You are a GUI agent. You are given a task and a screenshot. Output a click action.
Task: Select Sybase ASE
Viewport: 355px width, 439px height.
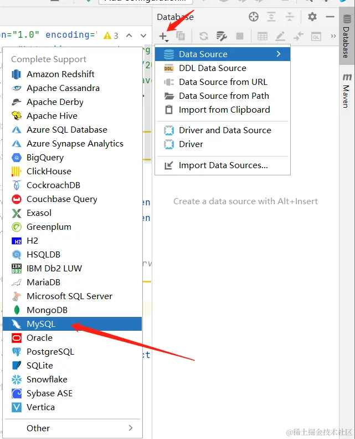pos(73,393)
